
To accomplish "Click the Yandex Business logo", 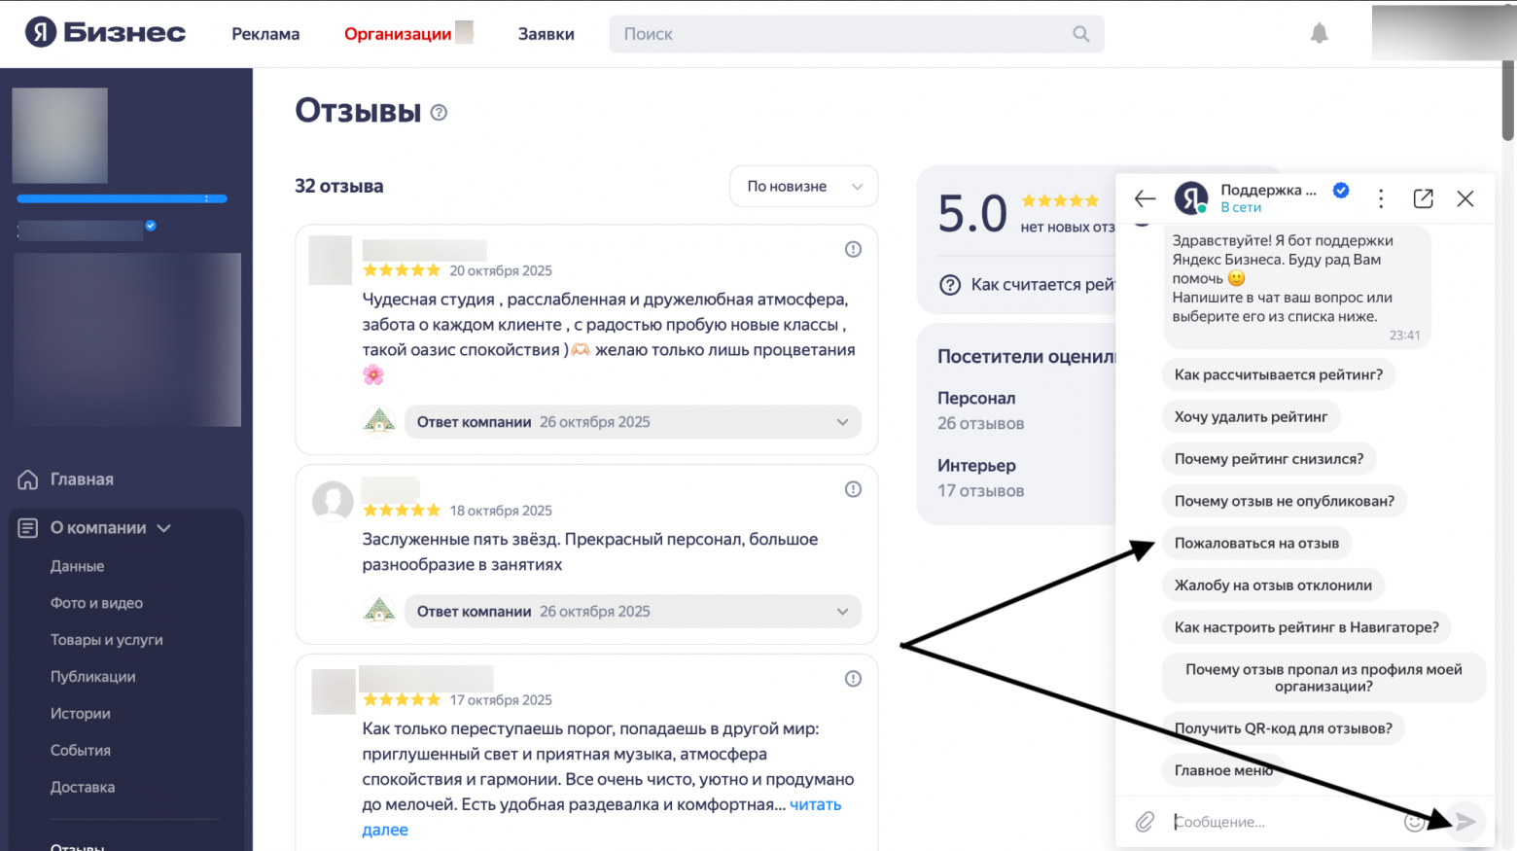I will tap(105, 33).
